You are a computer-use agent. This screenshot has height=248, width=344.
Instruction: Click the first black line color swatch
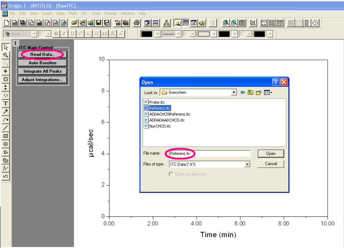(147, 34)
